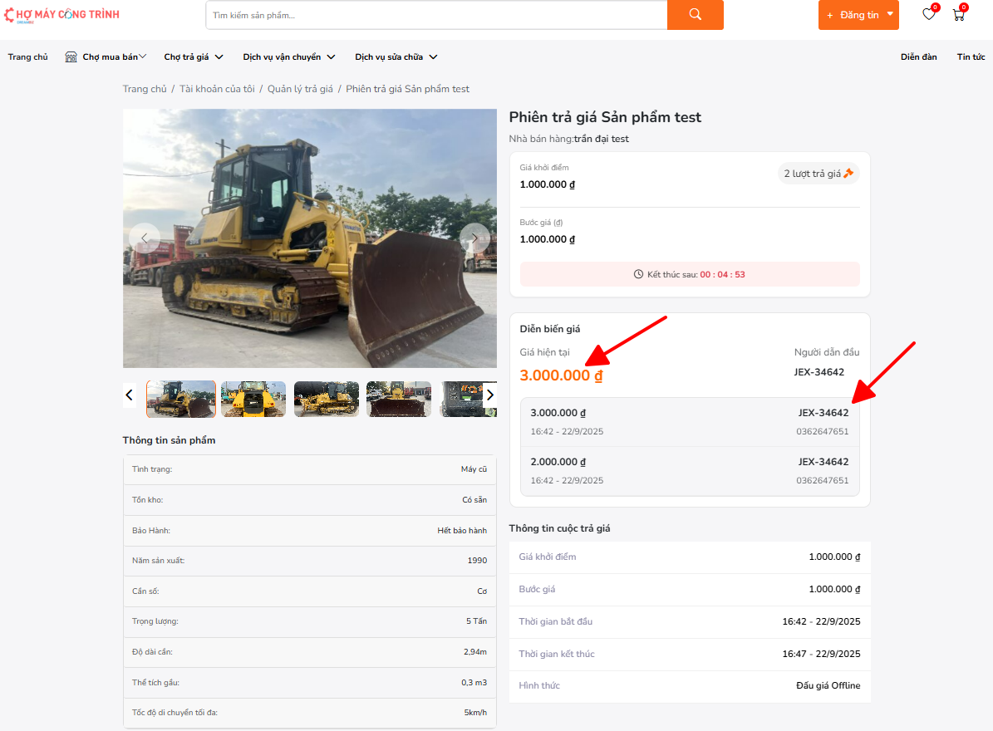Expand the Chợ mua bán menu
Viewport: 993px width, 731px height.
(106, 57)
